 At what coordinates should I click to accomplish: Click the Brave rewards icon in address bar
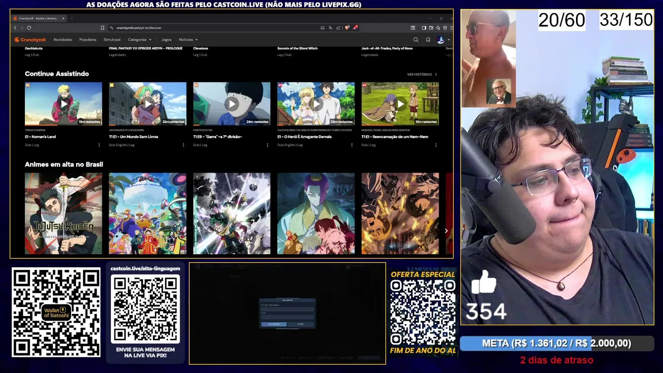[355, 27]
